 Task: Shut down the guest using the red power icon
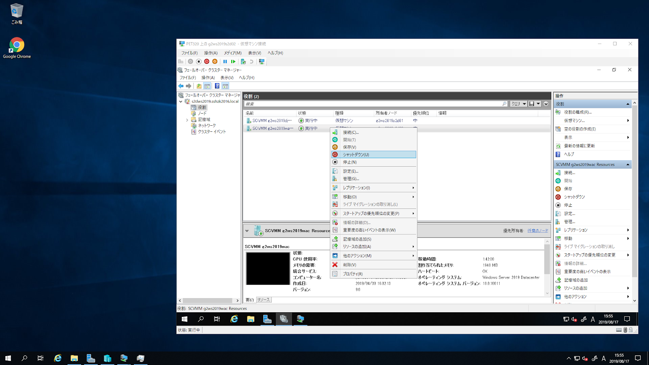coord(207,61)
